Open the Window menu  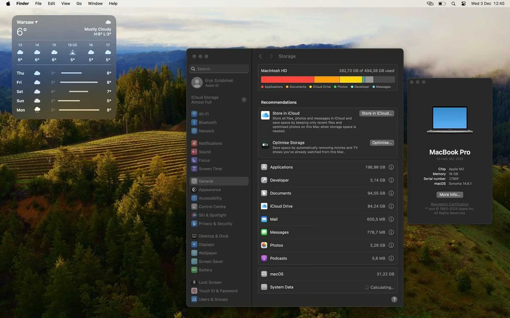tap(95, 4)
